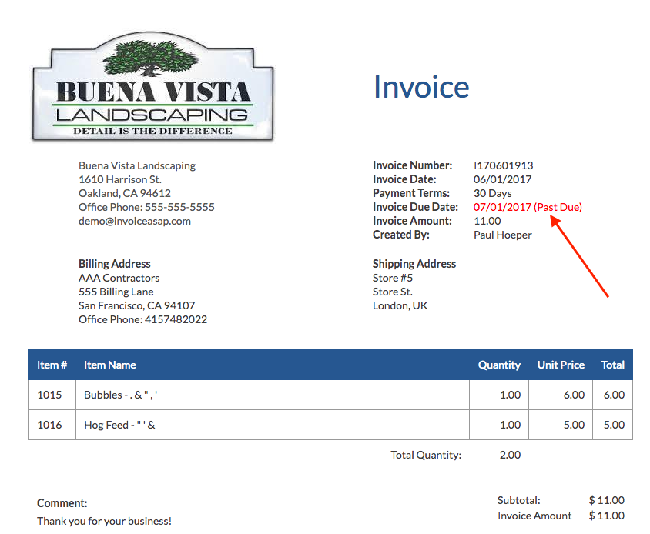Click the red Past Due date
The height and width of the screenshot is (534, 650).
[528, 207]
